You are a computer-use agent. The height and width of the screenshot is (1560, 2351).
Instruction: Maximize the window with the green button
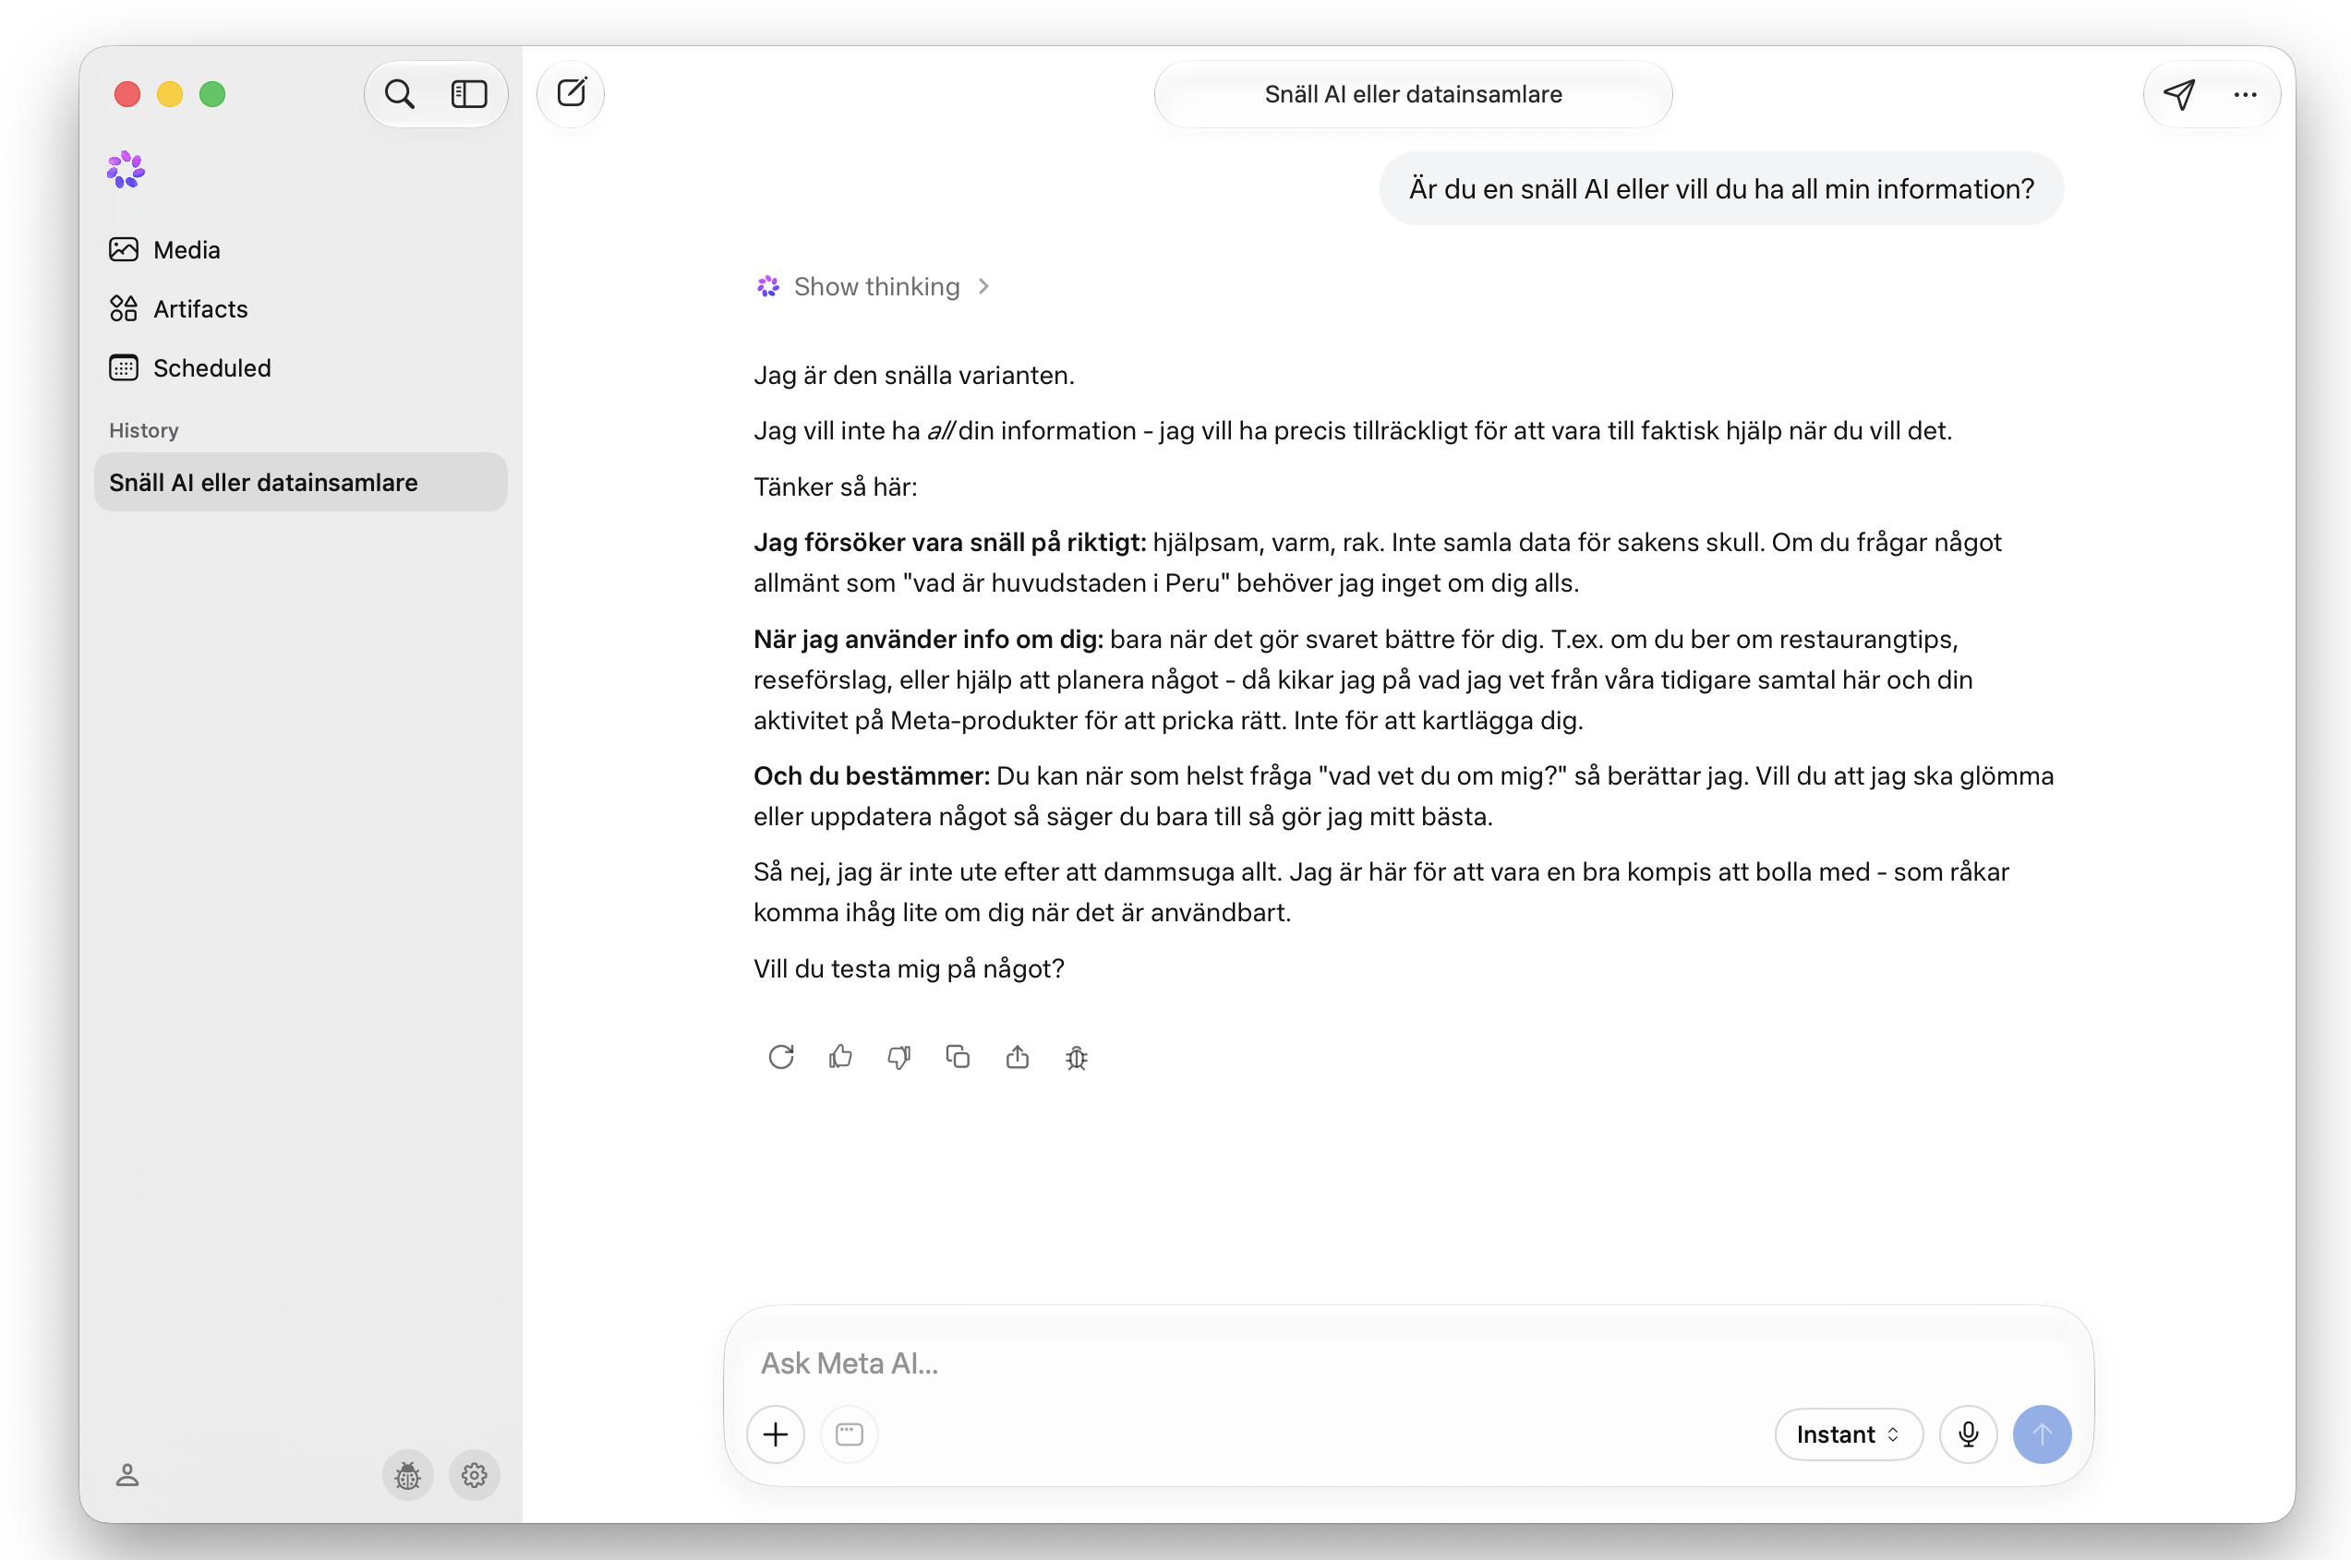coord(212,94)
